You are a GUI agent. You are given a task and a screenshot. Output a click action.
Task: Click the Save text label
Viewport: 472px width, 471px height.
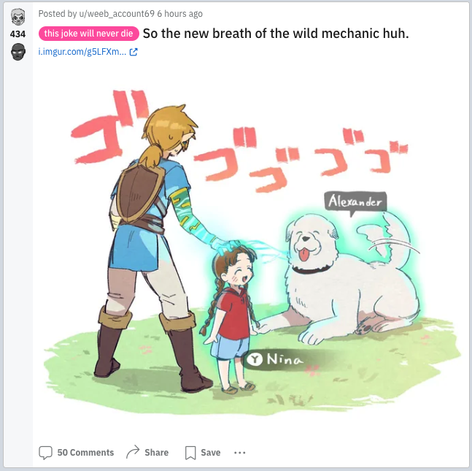click(210, 452)
